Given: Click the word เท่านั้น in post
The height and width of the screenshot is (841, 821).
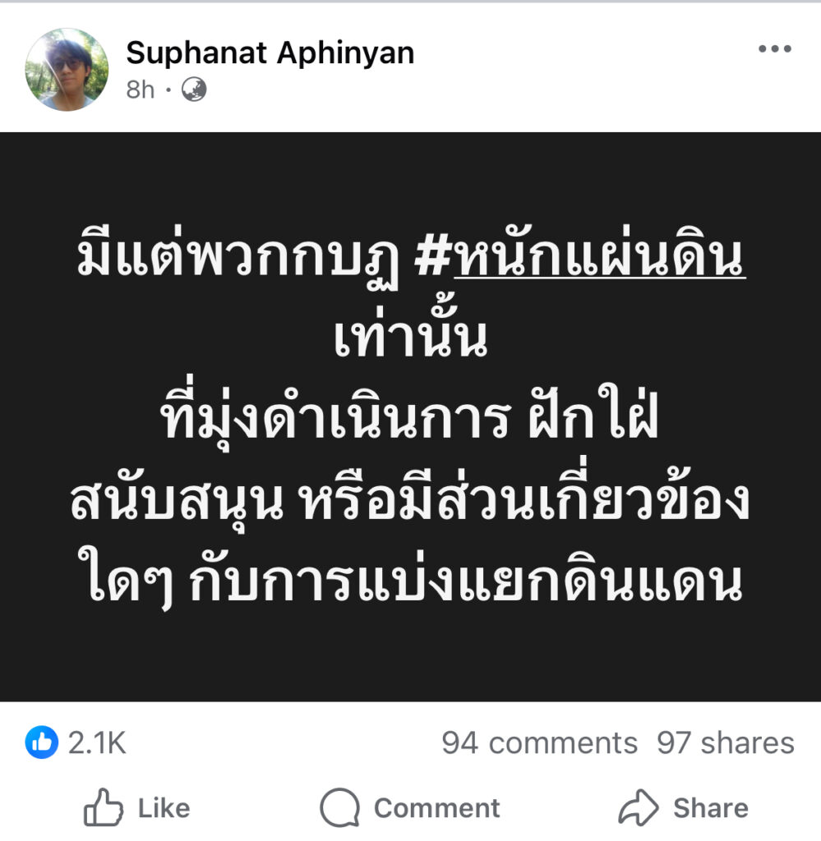Looking at the screenshot, I should [x=410, y=333].
